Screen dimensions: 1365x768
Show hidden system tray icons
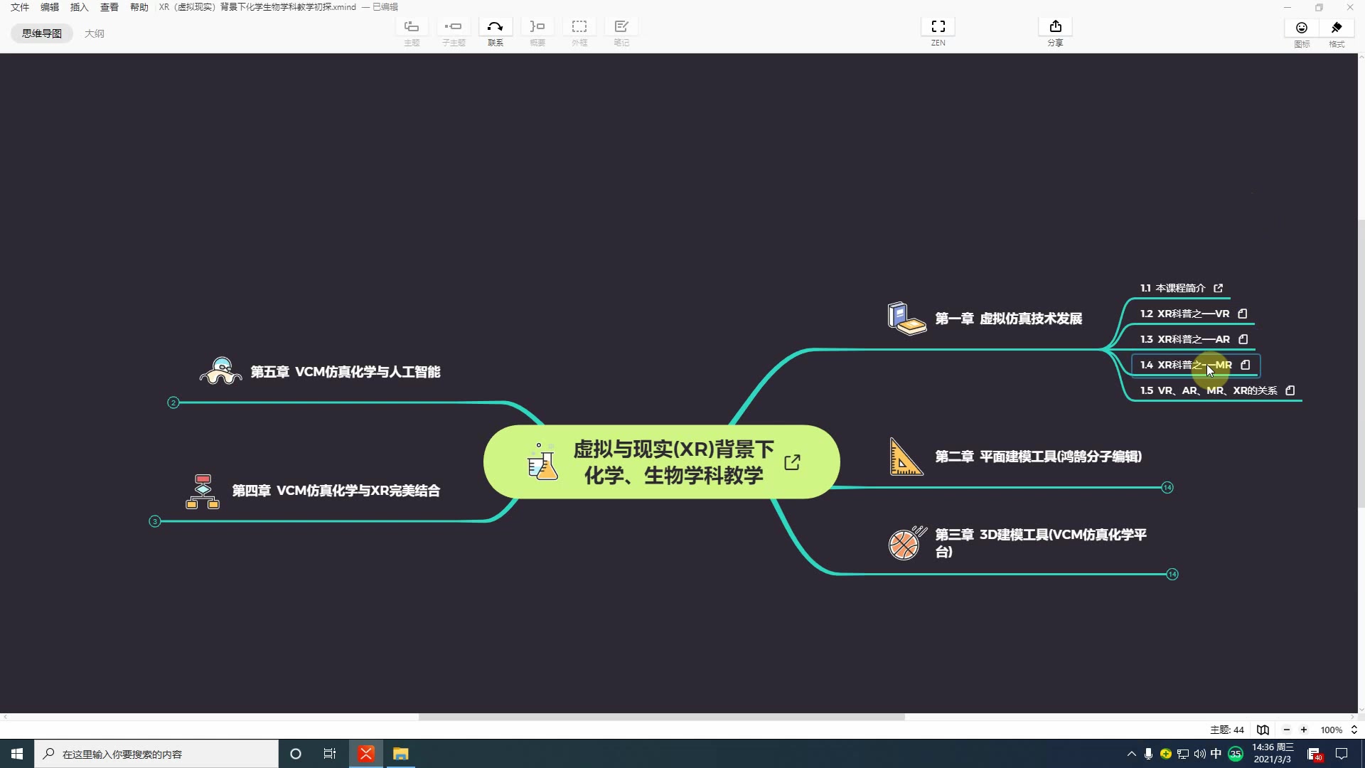[x=1131, y=754]
